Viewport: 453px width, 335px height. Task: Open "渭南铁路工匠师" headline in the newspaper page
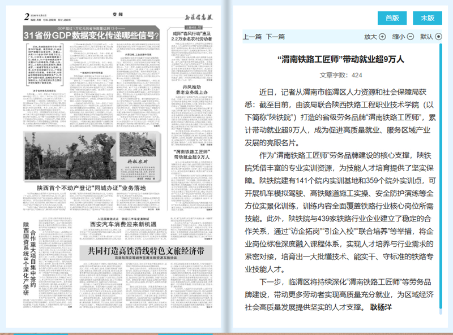(191, 154)
